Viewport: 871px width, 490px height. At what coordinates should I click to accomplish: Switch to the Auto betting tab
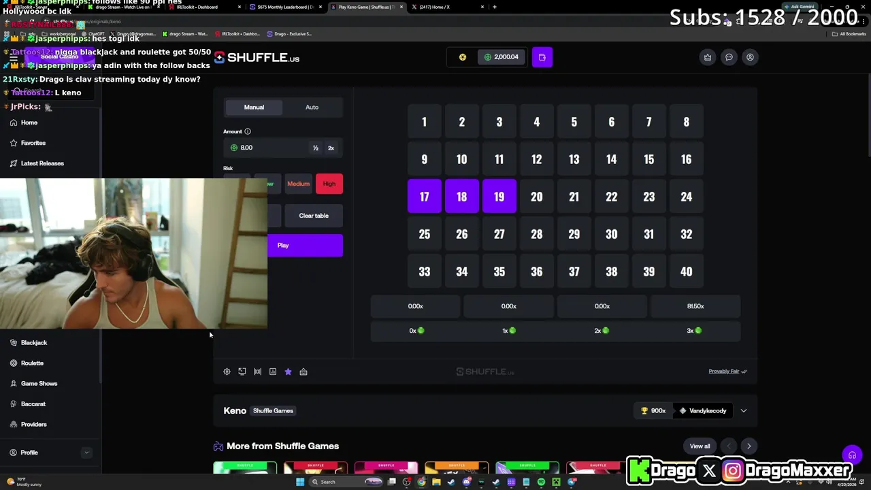pos(312,107)
